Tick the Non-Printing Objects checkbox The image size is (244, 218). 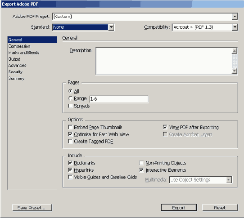point(141,163)
